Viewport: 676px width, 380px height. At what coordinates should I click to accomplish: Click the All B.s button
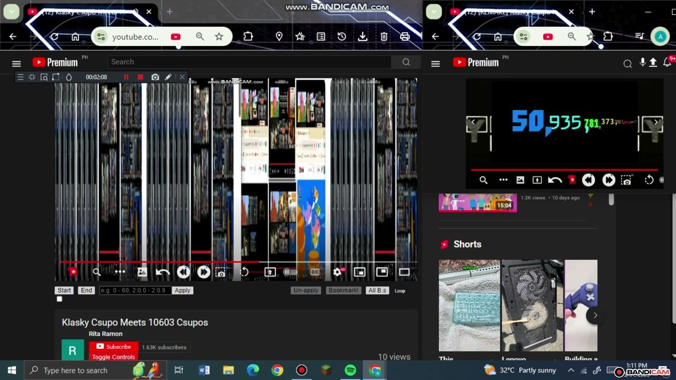377,290
